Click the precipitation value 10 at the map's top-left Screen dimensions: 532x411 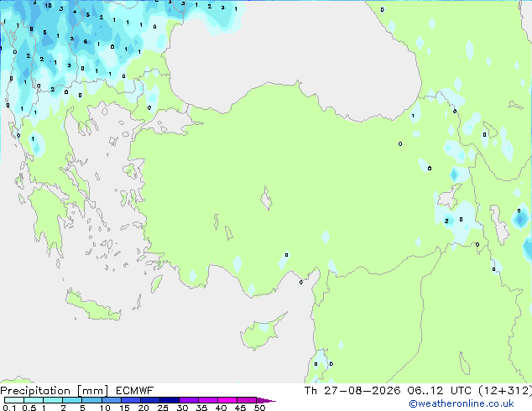tap(48, 5)
